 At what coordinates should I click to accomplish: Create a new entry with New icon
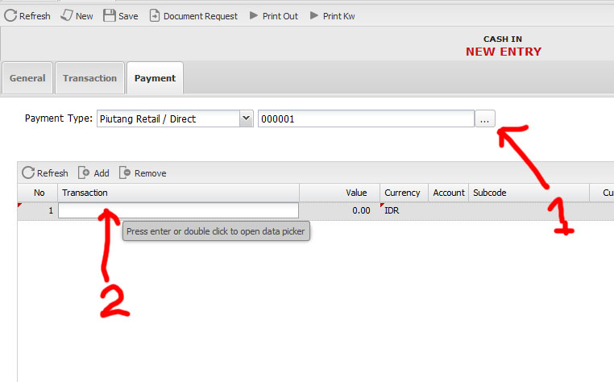pyautogui.click(x=68, y=15)
